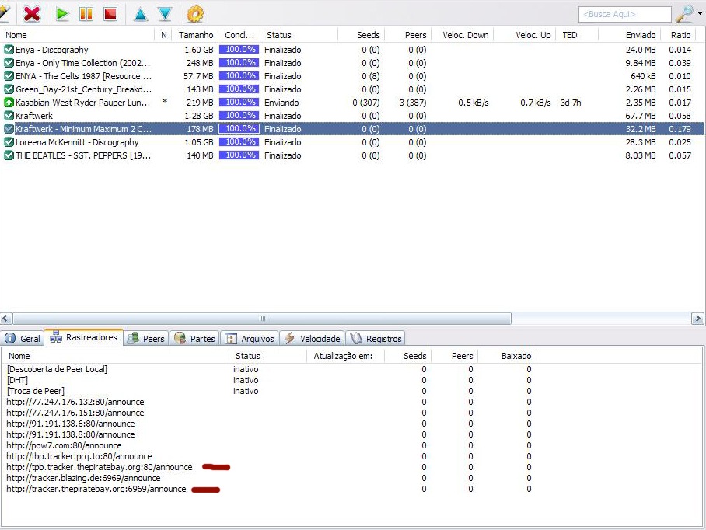Pause torrent with orange pause icon
The width and height of the screenshot is (706, 530).
coord(86,14)
